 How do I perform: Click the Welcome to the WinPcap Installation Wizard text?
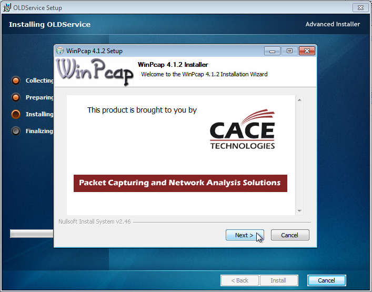204,74
